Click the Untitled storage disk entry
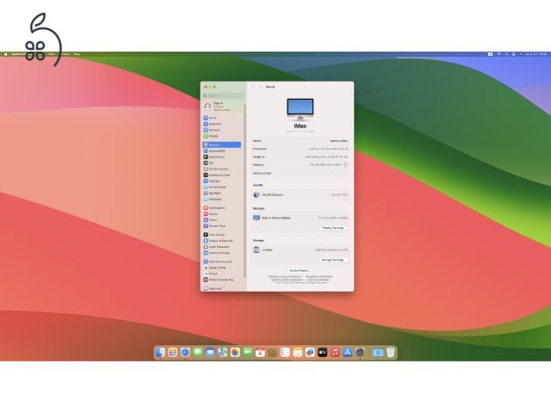Image resolution: width=551 pixels, height=413 pixels. click(300, 250)
